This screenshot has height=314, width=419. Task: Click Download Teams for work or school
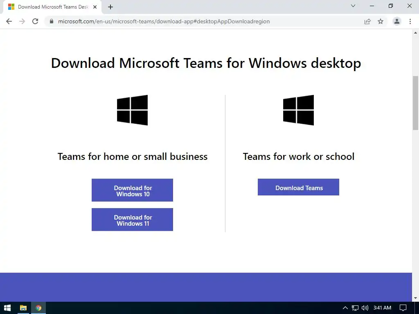pyautogui.click(x=298, y=187)
